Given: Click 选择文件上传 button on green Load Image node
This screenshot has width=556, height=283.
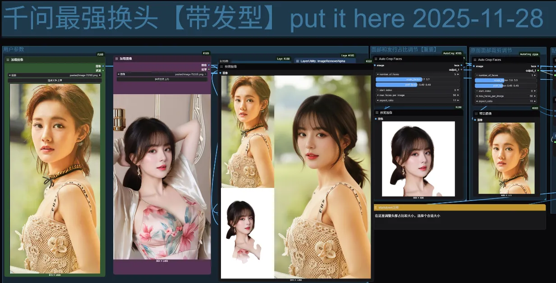Looking at the screenshot, I should pyautogui.click(x=54, y=80).
